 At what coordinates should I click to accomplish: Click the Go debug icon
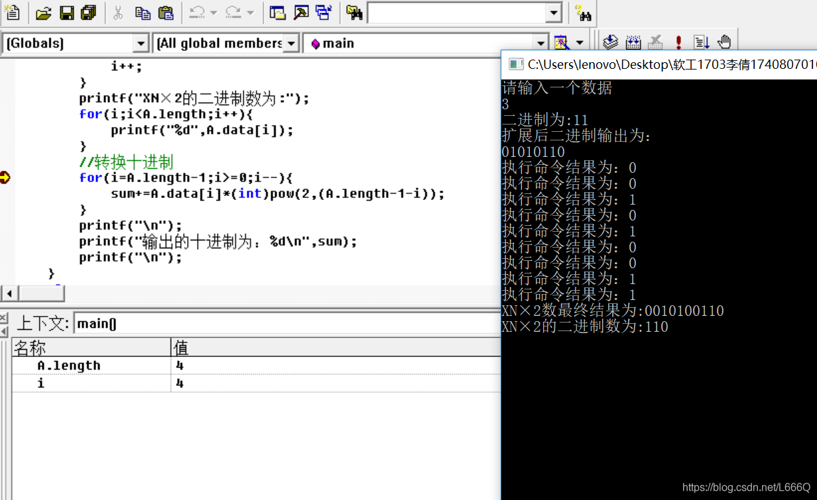point(701,43)
